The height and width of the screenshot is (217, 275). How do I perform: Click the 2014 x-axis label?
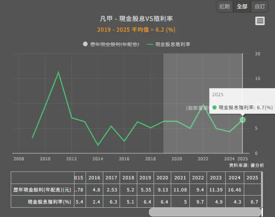point(98,158)
